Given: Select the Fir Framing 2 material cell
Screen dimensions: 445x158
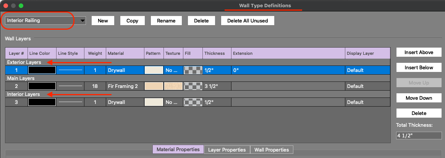Looking at the screenshot, I should (x=125, y=86).
